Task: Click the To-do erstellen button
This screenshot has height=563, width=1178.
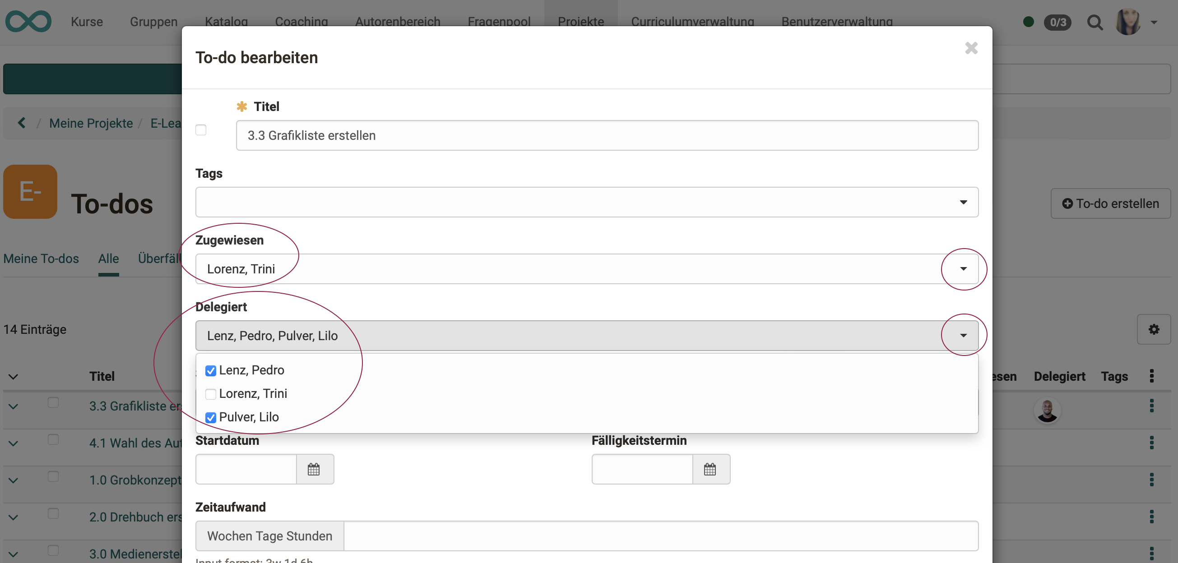Action: tap(1110, 203)
